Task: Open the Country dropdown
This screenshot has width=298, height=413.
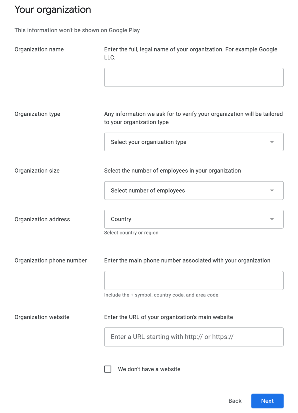Action: [194, 219]
